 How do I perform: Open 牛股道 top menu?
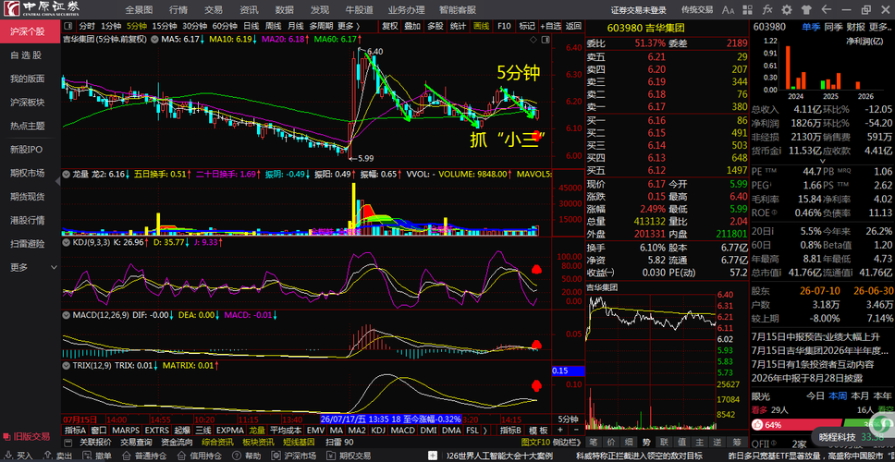pyautogui.click(x=360, y=9)
